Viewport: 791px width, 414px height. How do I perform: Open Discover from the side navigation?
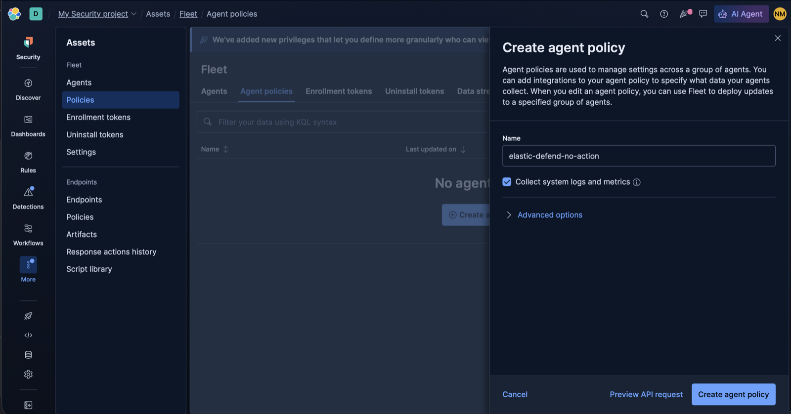tap(28, 89)
